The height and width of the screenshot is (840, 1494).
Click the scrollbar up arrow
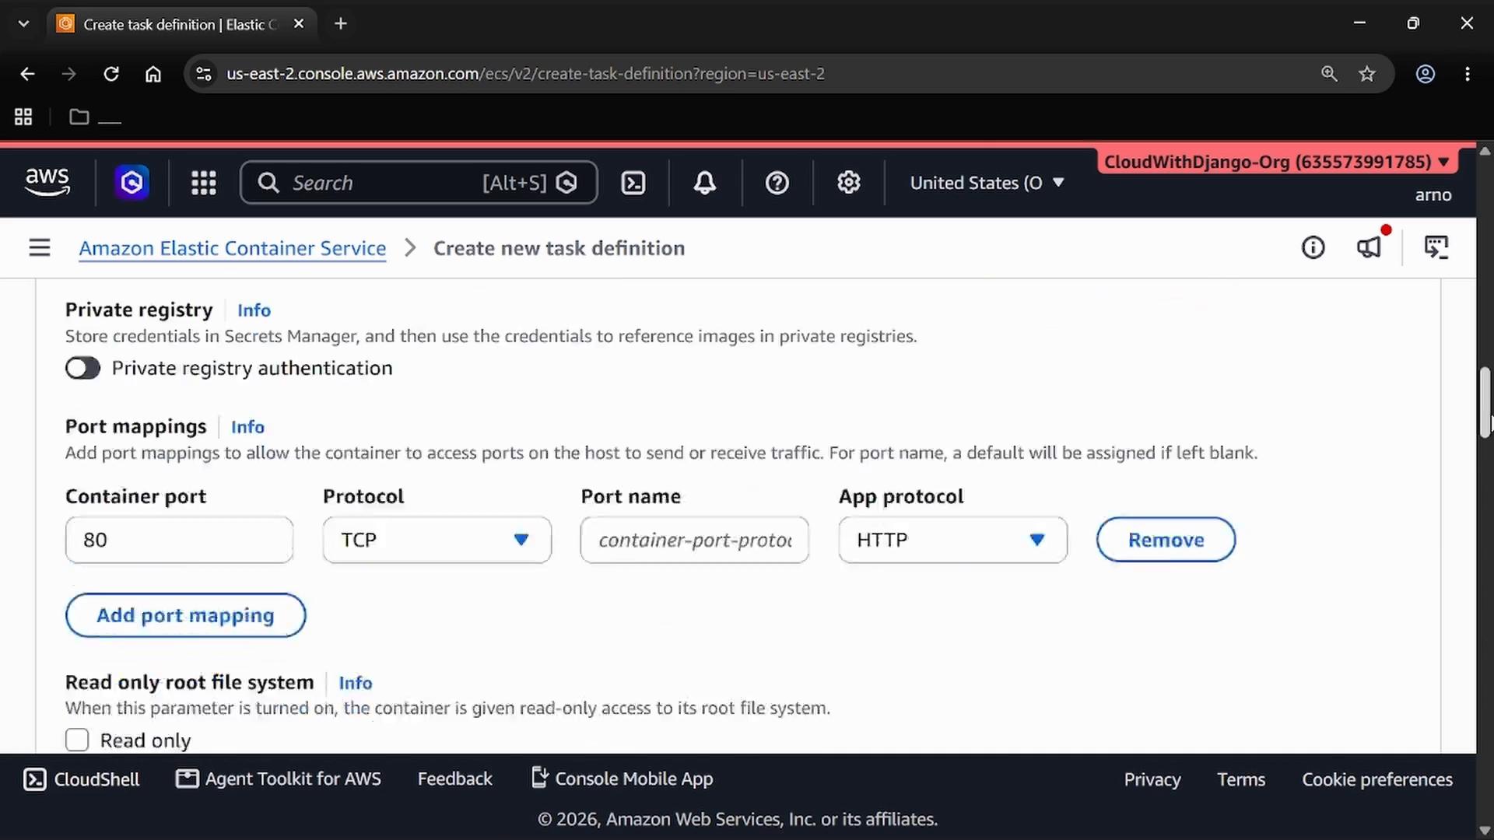[1485, 150]
